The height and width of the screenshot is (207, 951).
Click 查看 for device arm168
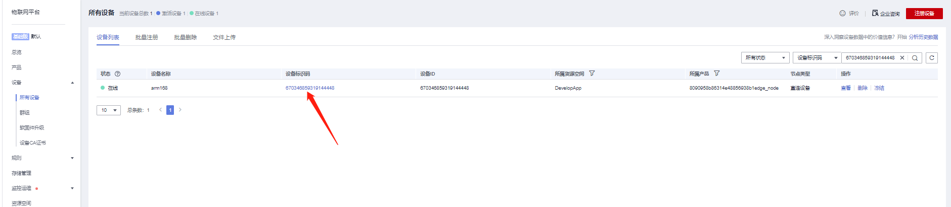point(846,88)
